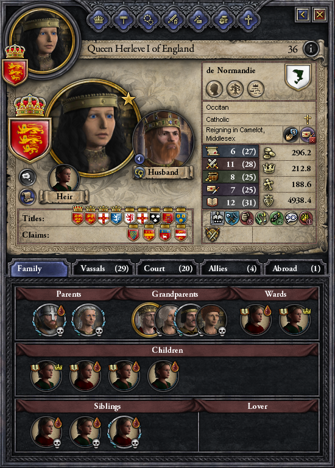Click arrow beside Husband portrait
Image resolution: width=335 pixels, height=468 pixels.
(x=139, y=159)
